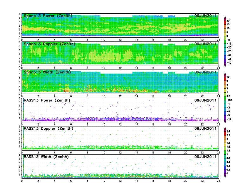The width and height of the screenshot is (251, 194).
Task: Click the "20" label on the top colorbar
Action: [228, 21]
